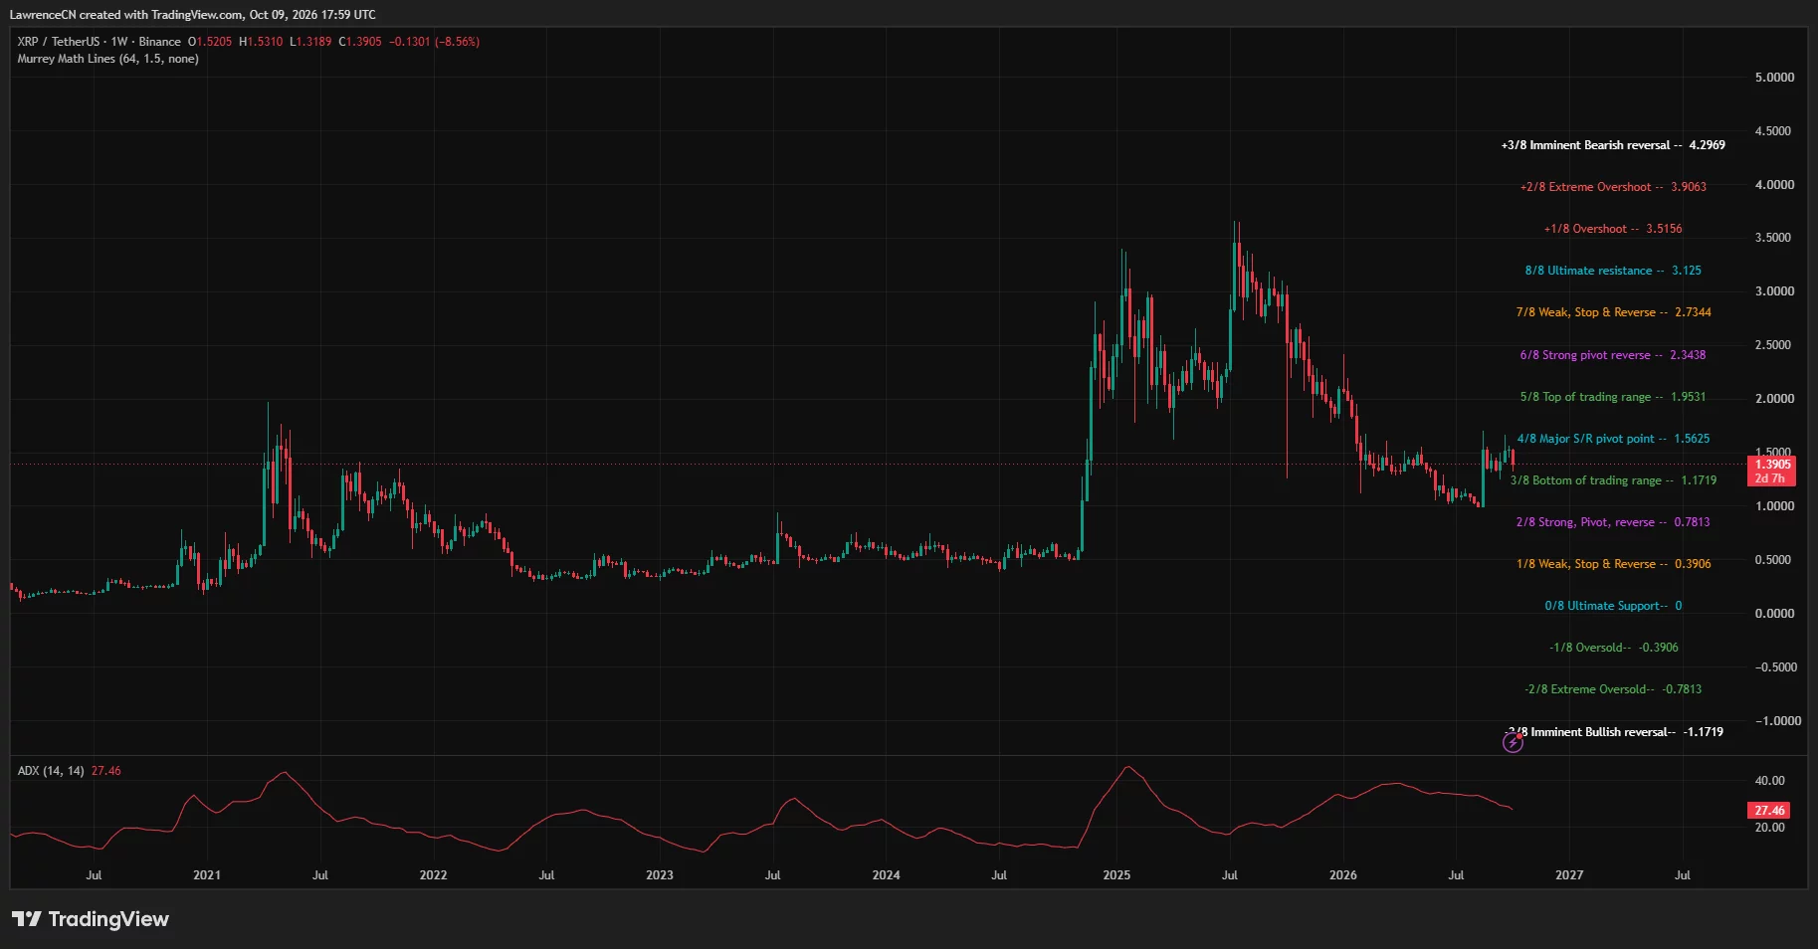
Task: Click the 2026 label on the time axis
Action: tap(1342, 875)
